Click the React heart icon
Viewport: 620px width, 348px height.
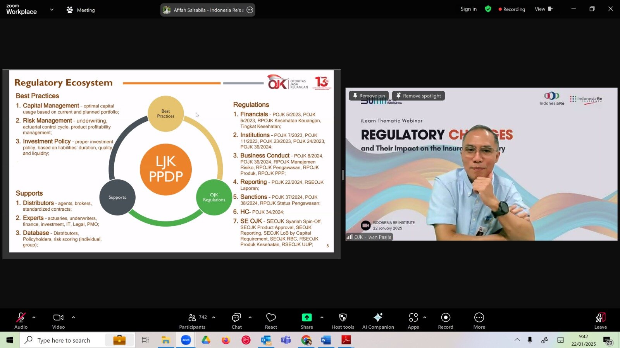click(x=271, y=321)
